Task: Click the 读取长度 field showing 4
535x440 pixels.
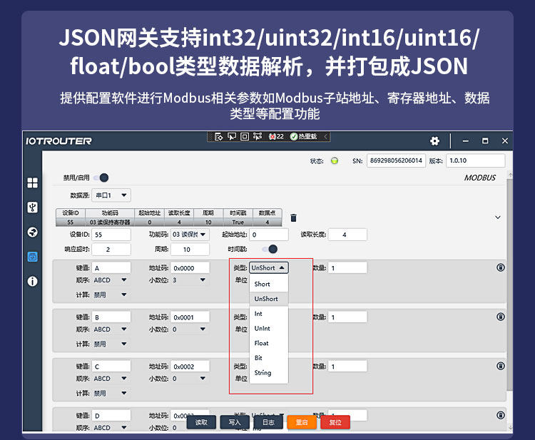Action: (x=347, y=235)
